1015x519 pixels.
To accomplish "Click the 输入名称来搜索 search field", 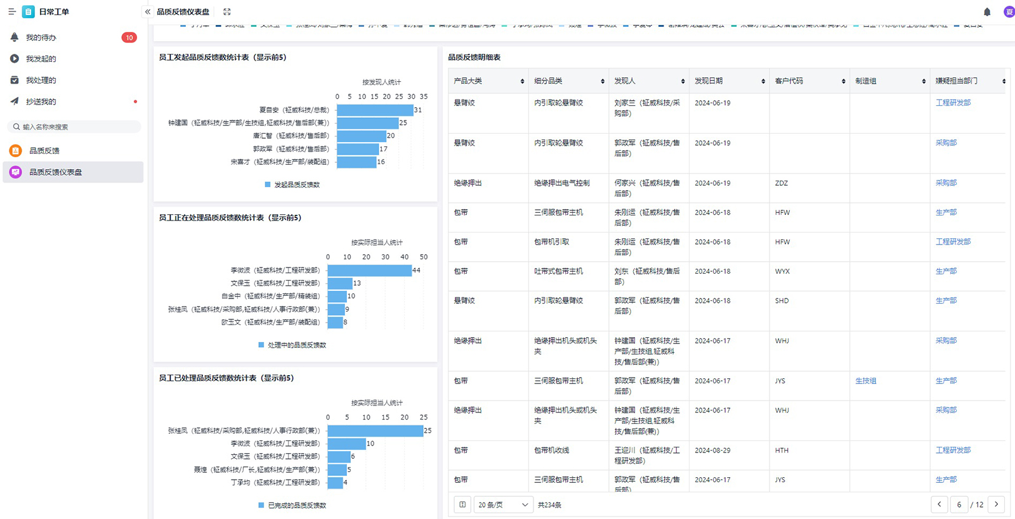I will 76,127.
